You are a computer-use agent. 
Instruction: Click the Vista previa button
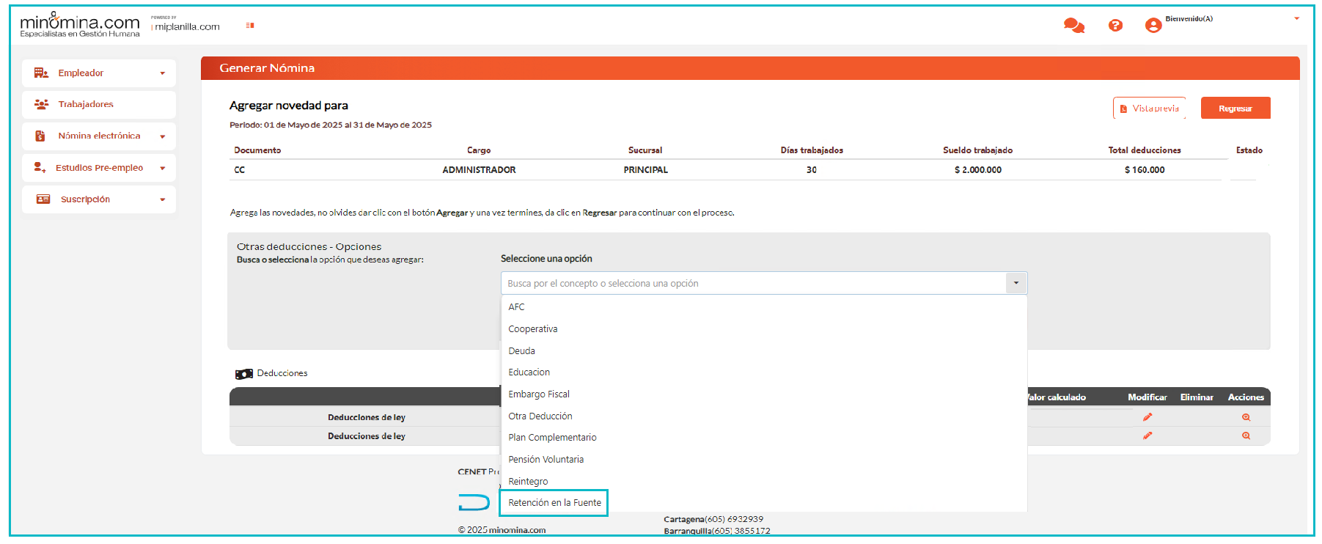[1149, 108]
